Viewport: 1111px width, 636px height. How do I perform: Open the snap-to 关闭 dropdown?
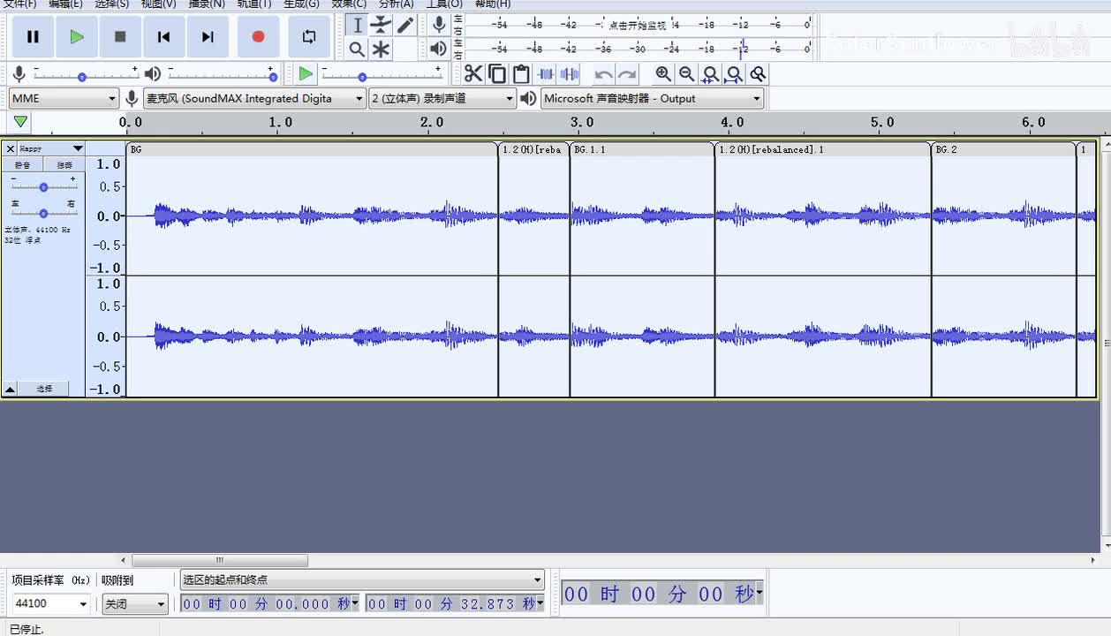[x=134, y=603]
